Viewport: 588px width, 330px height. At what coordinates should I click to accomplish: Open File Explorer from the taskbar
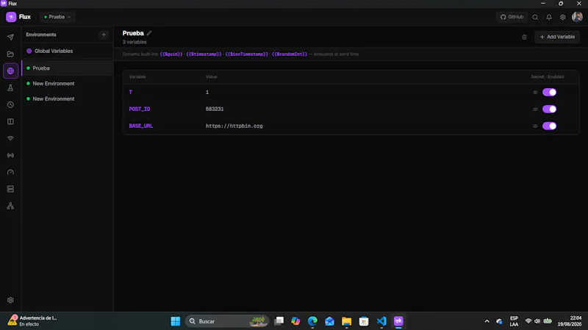pyautogui.click(x=346, y=321)
